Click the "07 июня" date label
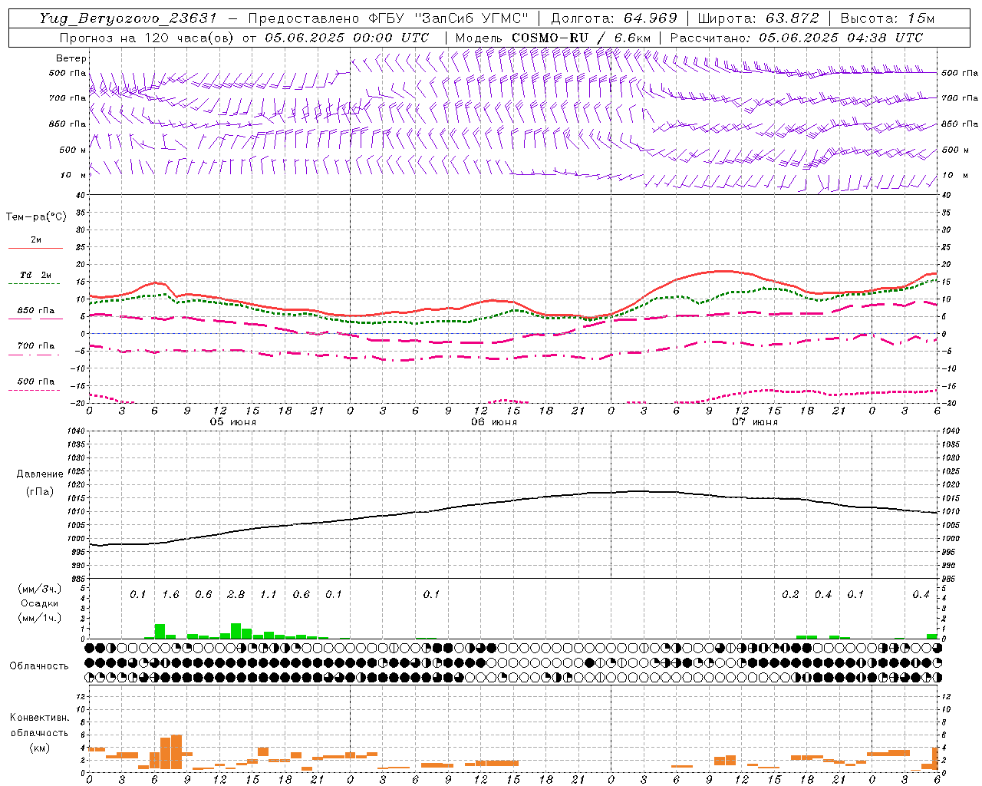This screenshot has height=786, width=982. click(754, 422)
